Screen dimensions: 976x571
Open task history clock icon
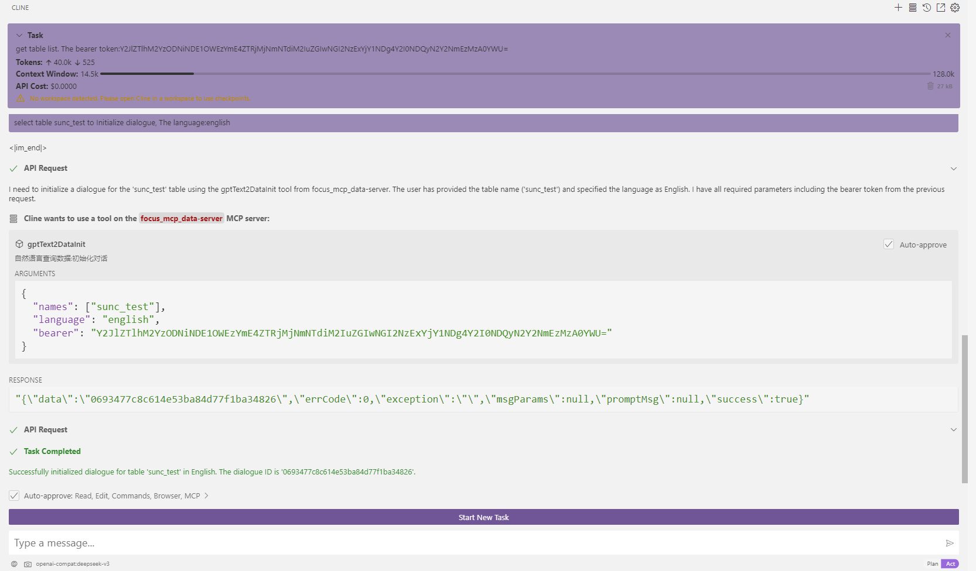pyautogui.click(x=927, y=8)
